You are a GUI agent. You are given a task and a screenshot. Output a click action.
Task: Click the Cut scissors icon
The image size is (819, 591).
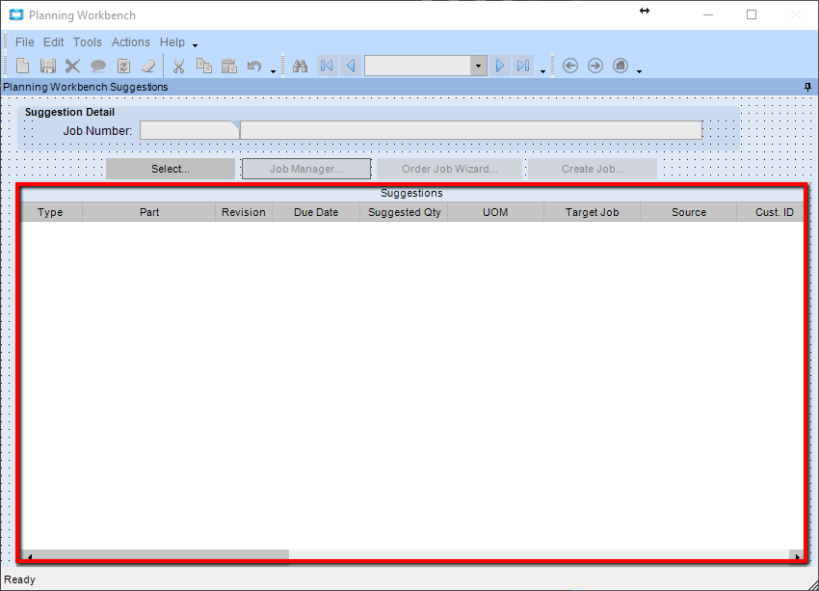pos(178,66)
